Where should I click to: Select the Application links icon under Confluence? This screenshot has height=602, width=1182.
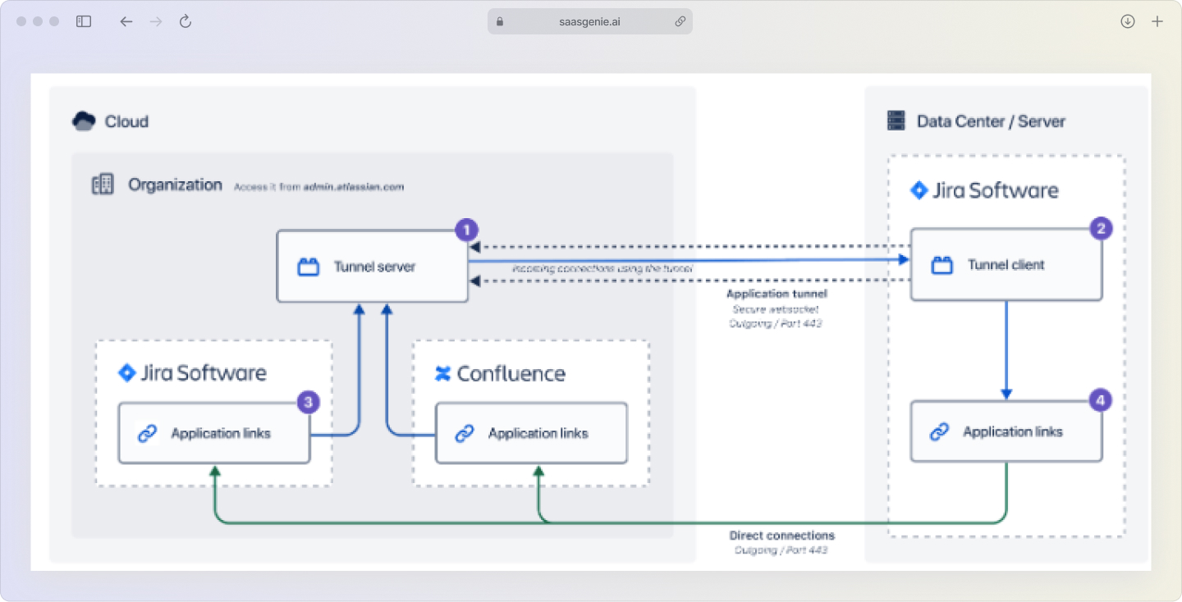pyautogui.click(x=465, y=433)
